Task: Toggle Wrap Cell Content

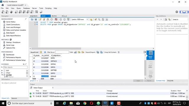Action: pyautogui.click(x=119, y=52)
